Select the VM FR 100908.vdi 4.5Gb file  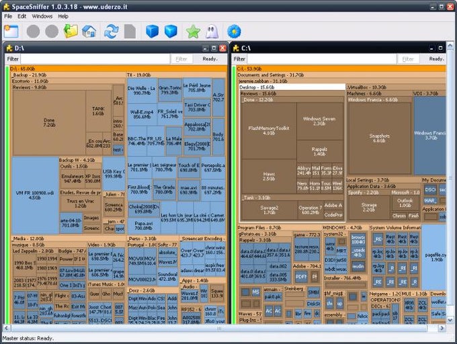(x=35, y=195)
